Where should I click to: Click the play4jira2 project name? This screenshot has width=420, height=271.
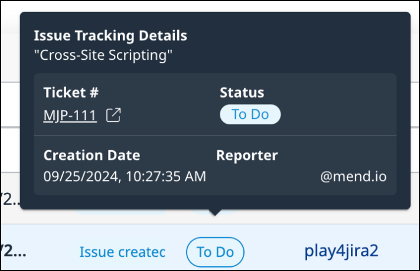341,251
